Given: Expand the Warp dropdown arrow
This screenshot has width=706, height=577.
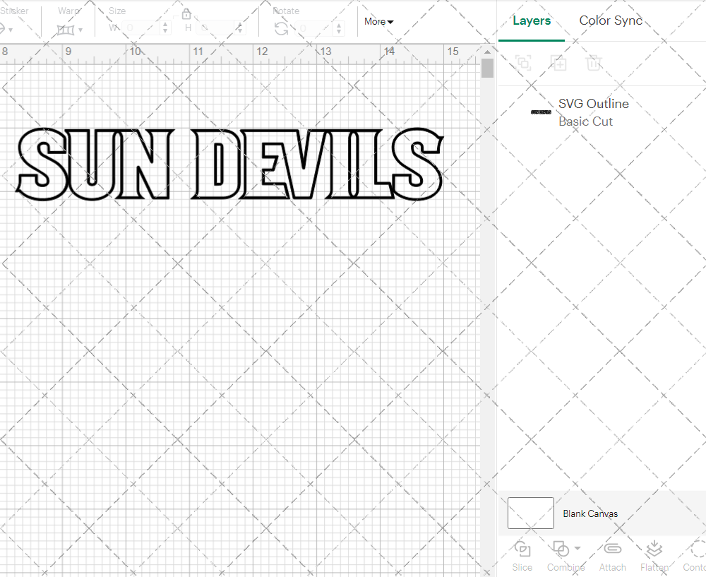Looking at the screenshot, I should coord(80,30).
